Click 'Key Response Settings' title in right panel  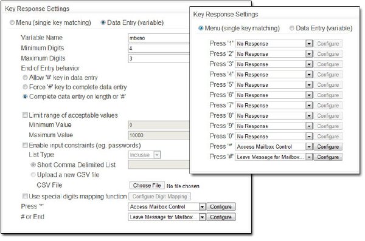(x=226, y=14)
